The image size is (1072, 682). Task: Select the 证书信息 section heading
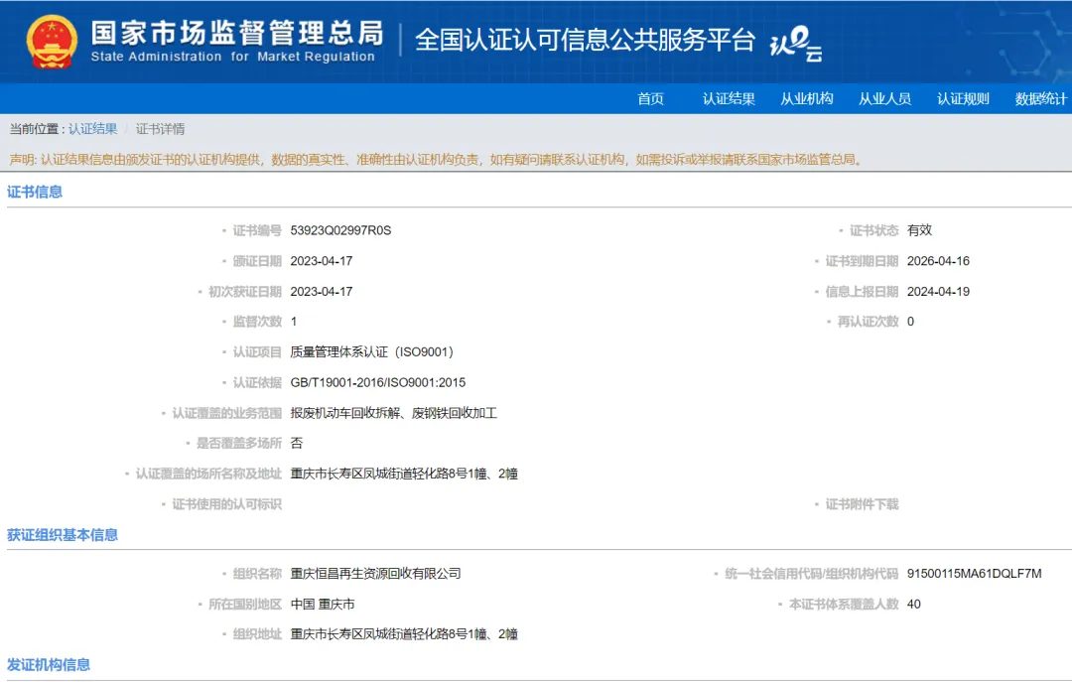coord(35,193)
